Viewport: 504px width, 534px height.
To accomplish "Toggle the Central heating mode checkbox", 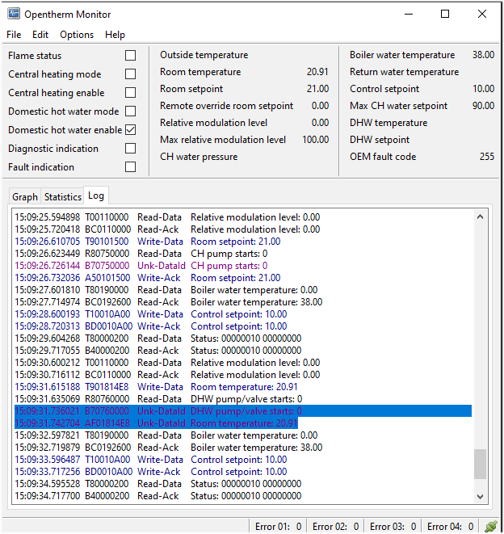I will point(130,74).
